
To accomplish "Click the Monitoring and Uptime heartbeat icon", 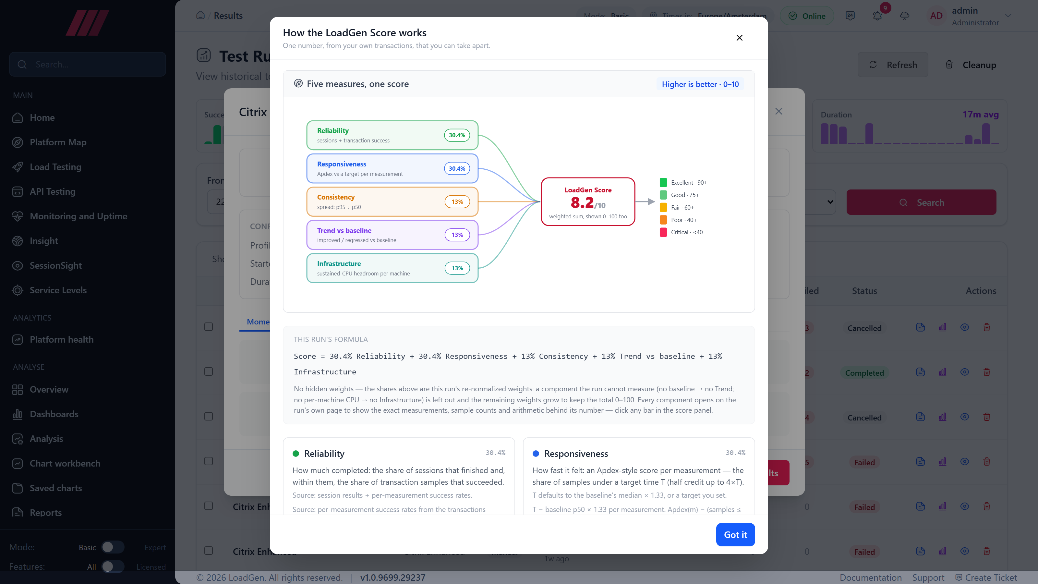I will click(17, 216).
